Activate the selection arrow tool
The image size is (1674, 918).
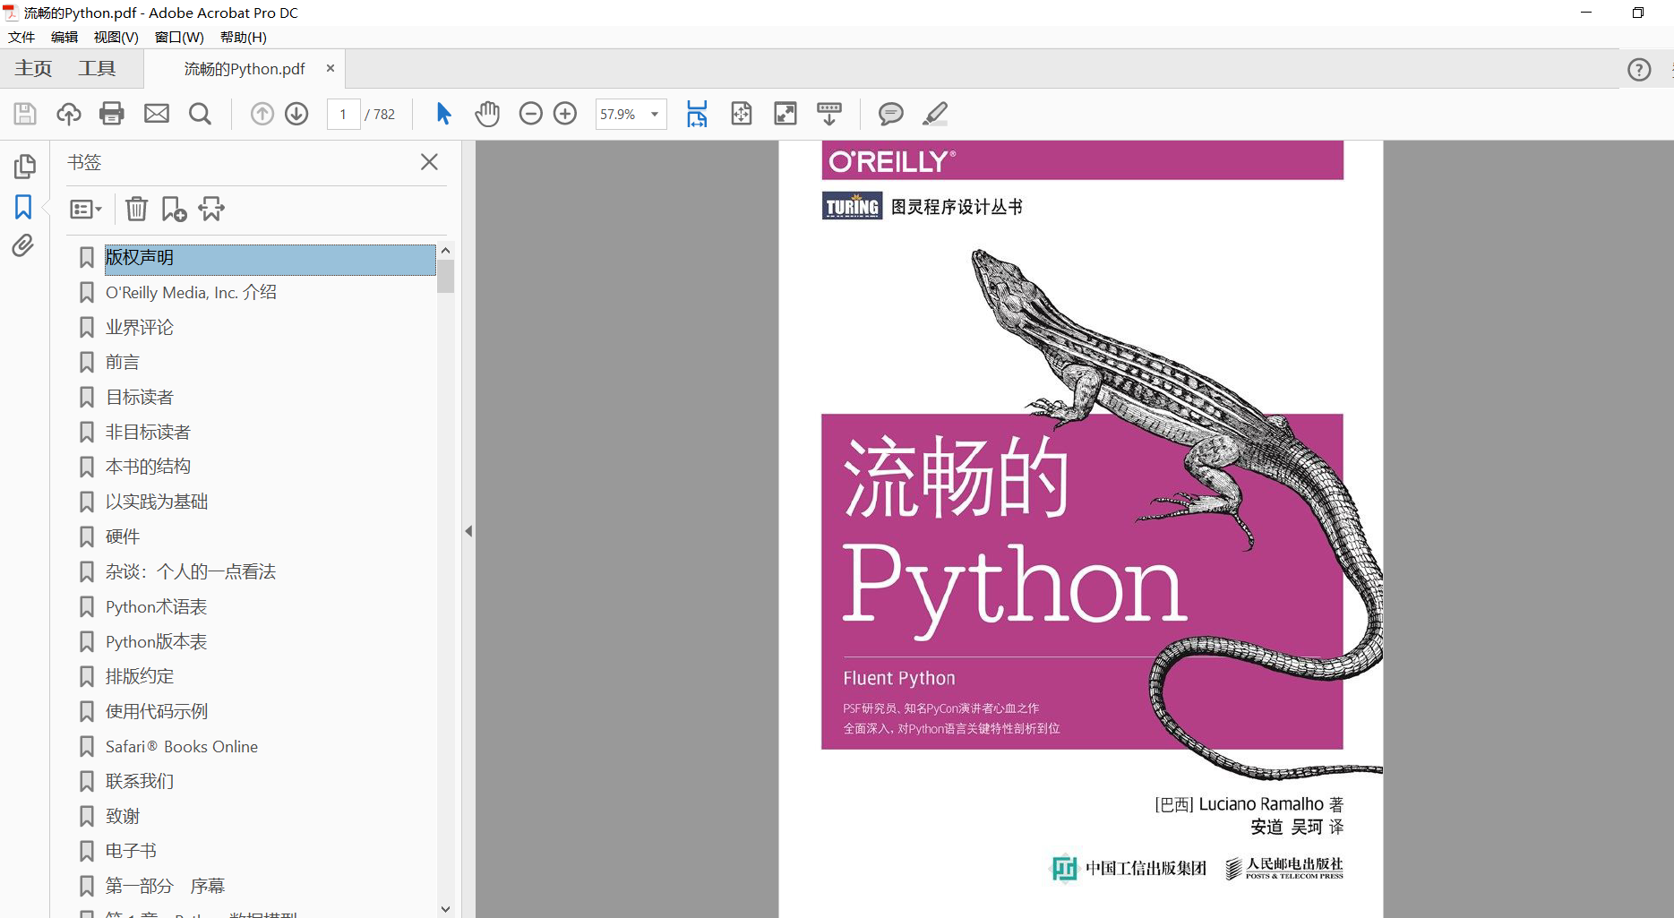(443, 114)
